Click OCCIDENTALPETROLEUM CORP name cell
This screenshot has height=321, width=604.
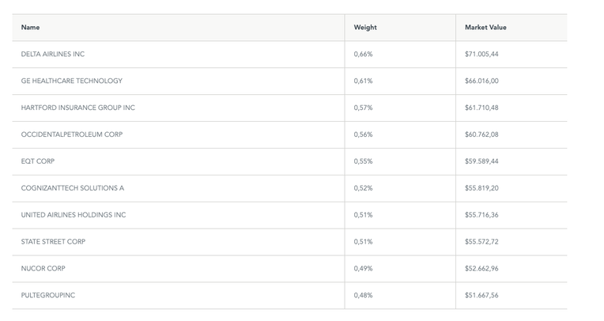72,134
